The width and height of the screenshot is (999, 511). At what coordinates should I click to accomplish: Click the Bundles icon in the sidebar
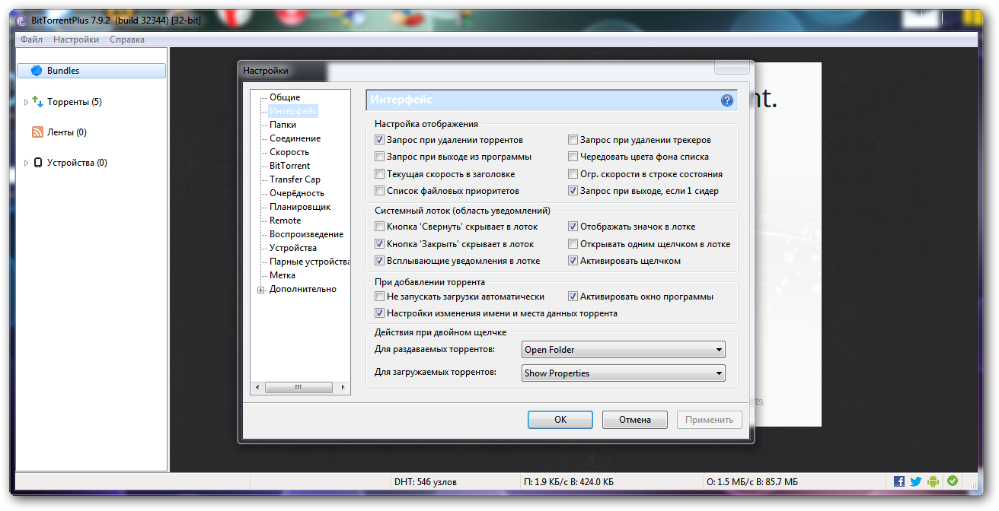(x=37, y=71)
